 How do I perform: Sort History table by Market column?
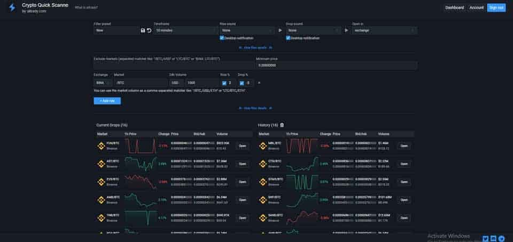[263, 134]
